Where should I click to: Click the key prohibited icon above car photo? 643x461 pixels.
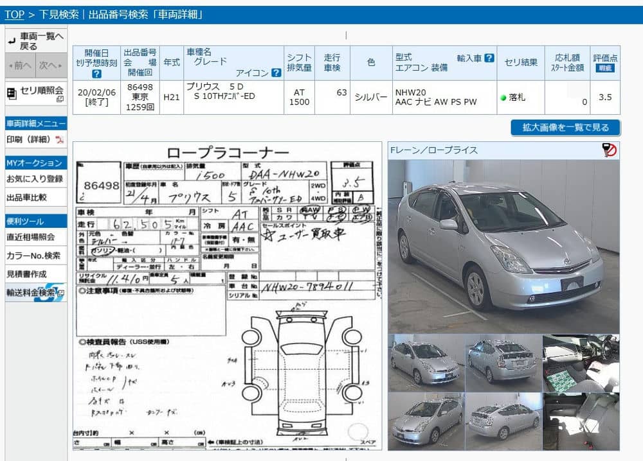click(x=610, y=150)
